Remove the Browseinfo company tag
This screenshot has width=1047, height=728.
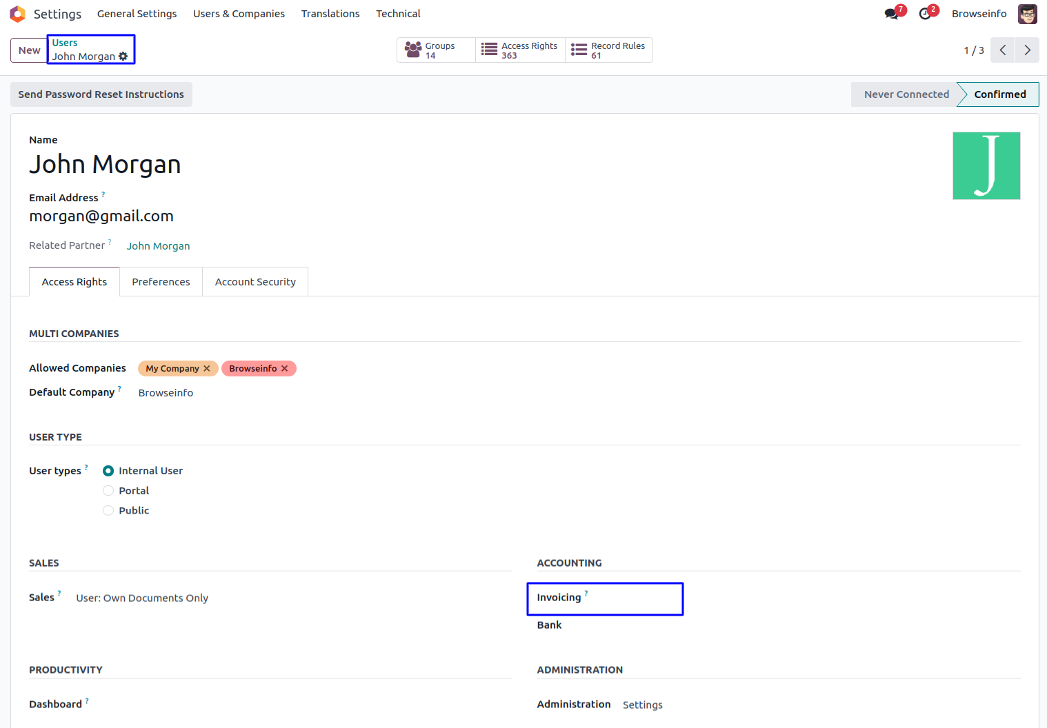(x=285, y=369)
